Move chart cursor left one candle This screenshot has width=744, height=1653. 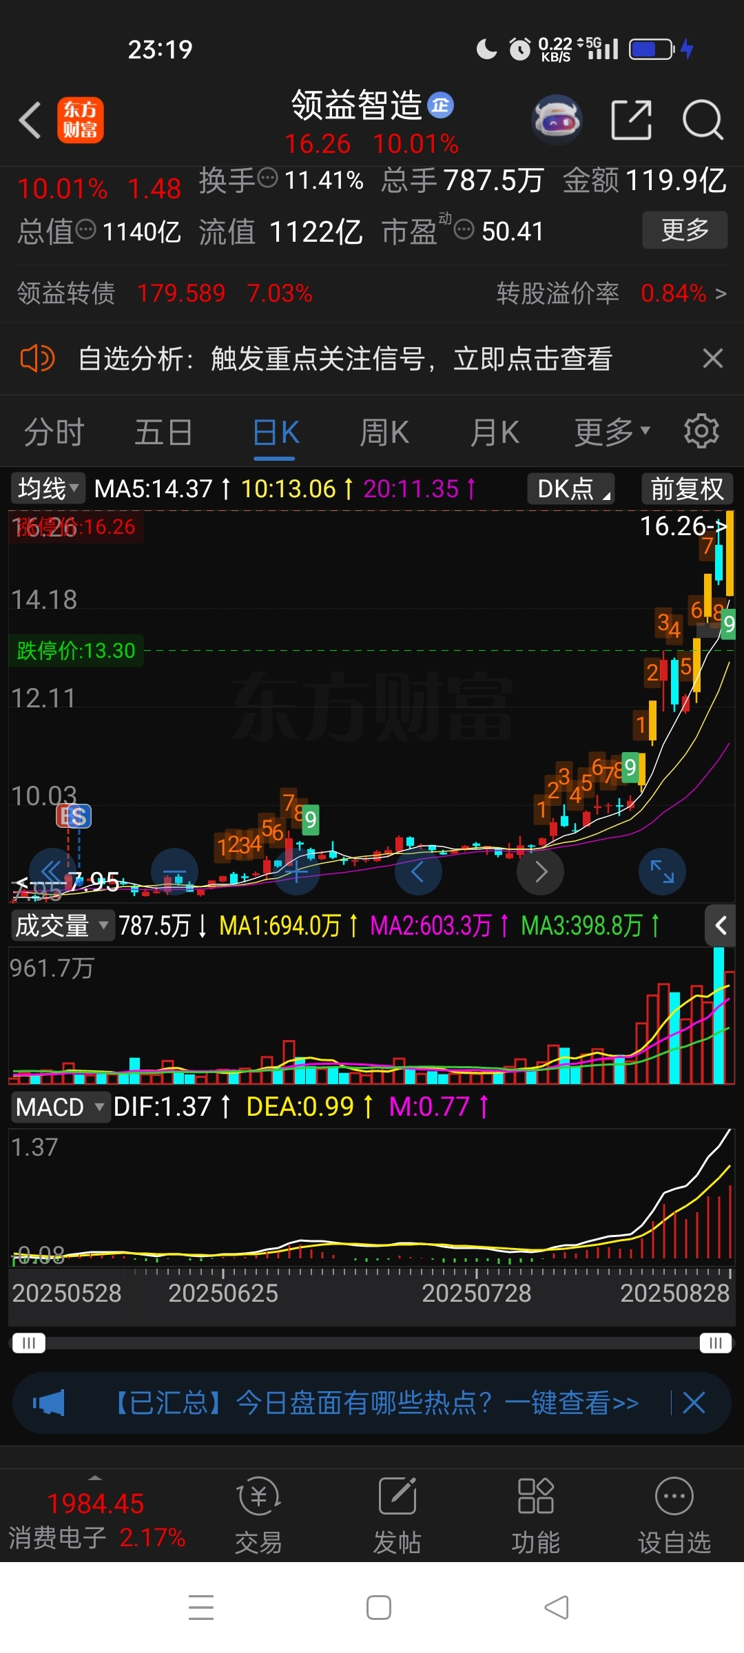click(418, 871)
